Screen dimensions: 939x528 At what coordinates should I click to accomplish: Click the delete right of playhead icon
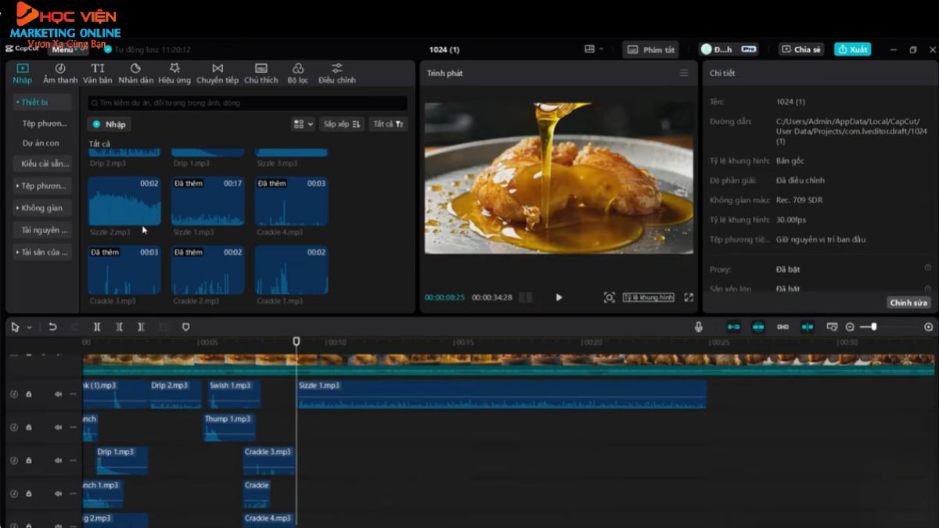click(x=141, y=327)
